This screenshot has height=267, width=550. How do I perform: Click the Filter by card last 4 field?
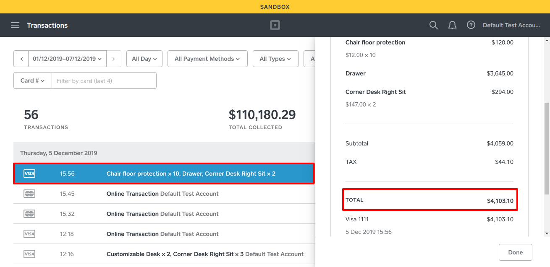click(x=104, y=80)
